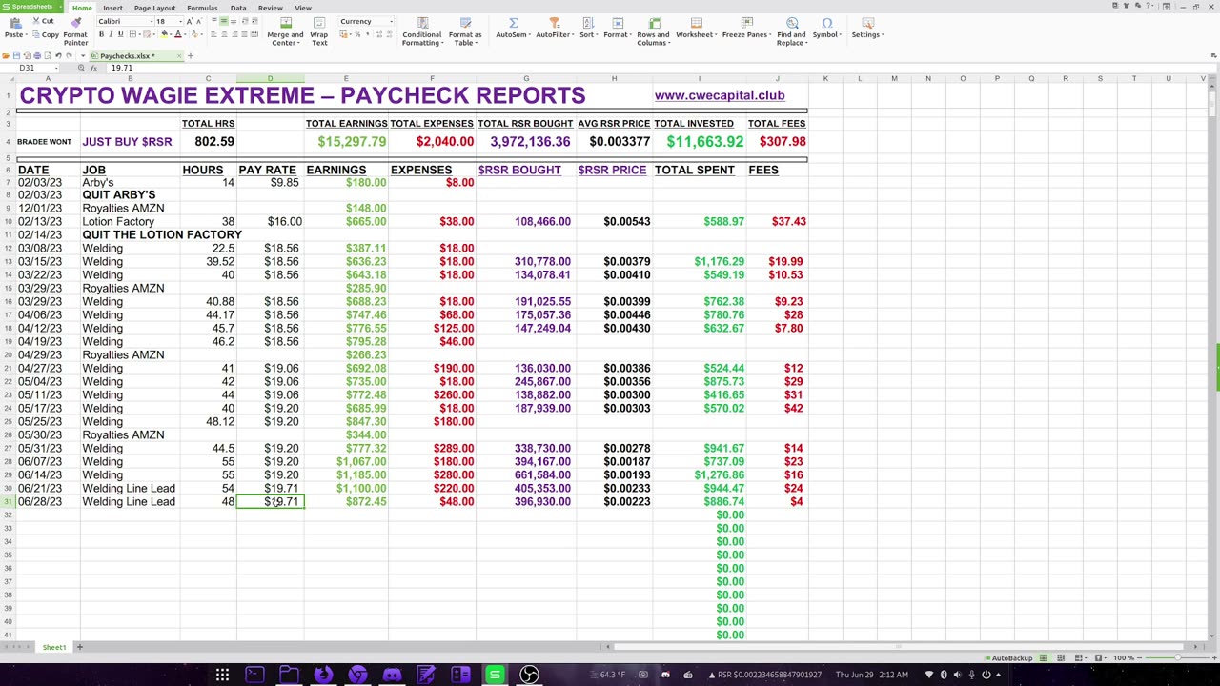Switch to the Page Layout tab

pos(154,8)
